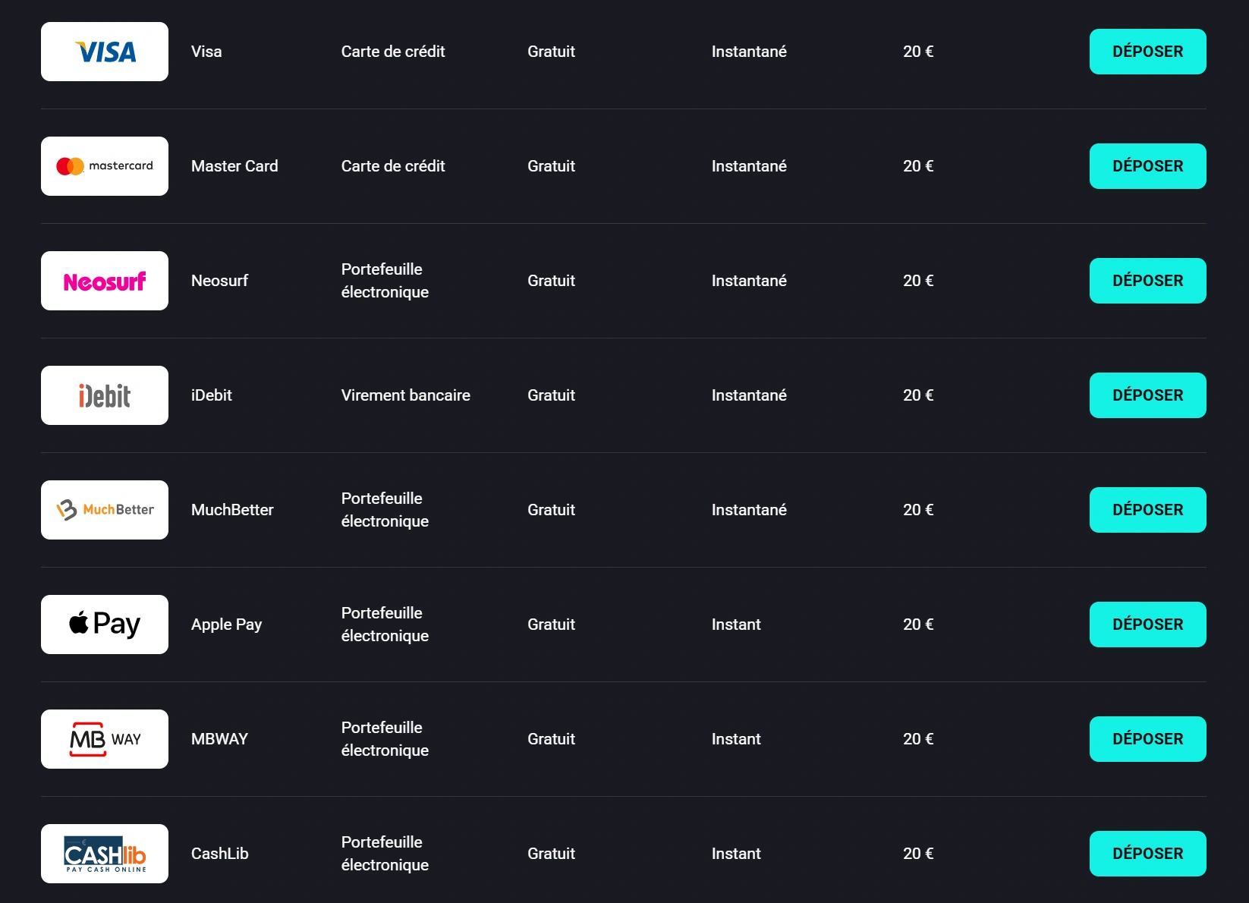Click the Mastercard logo icon

(105, 166)
